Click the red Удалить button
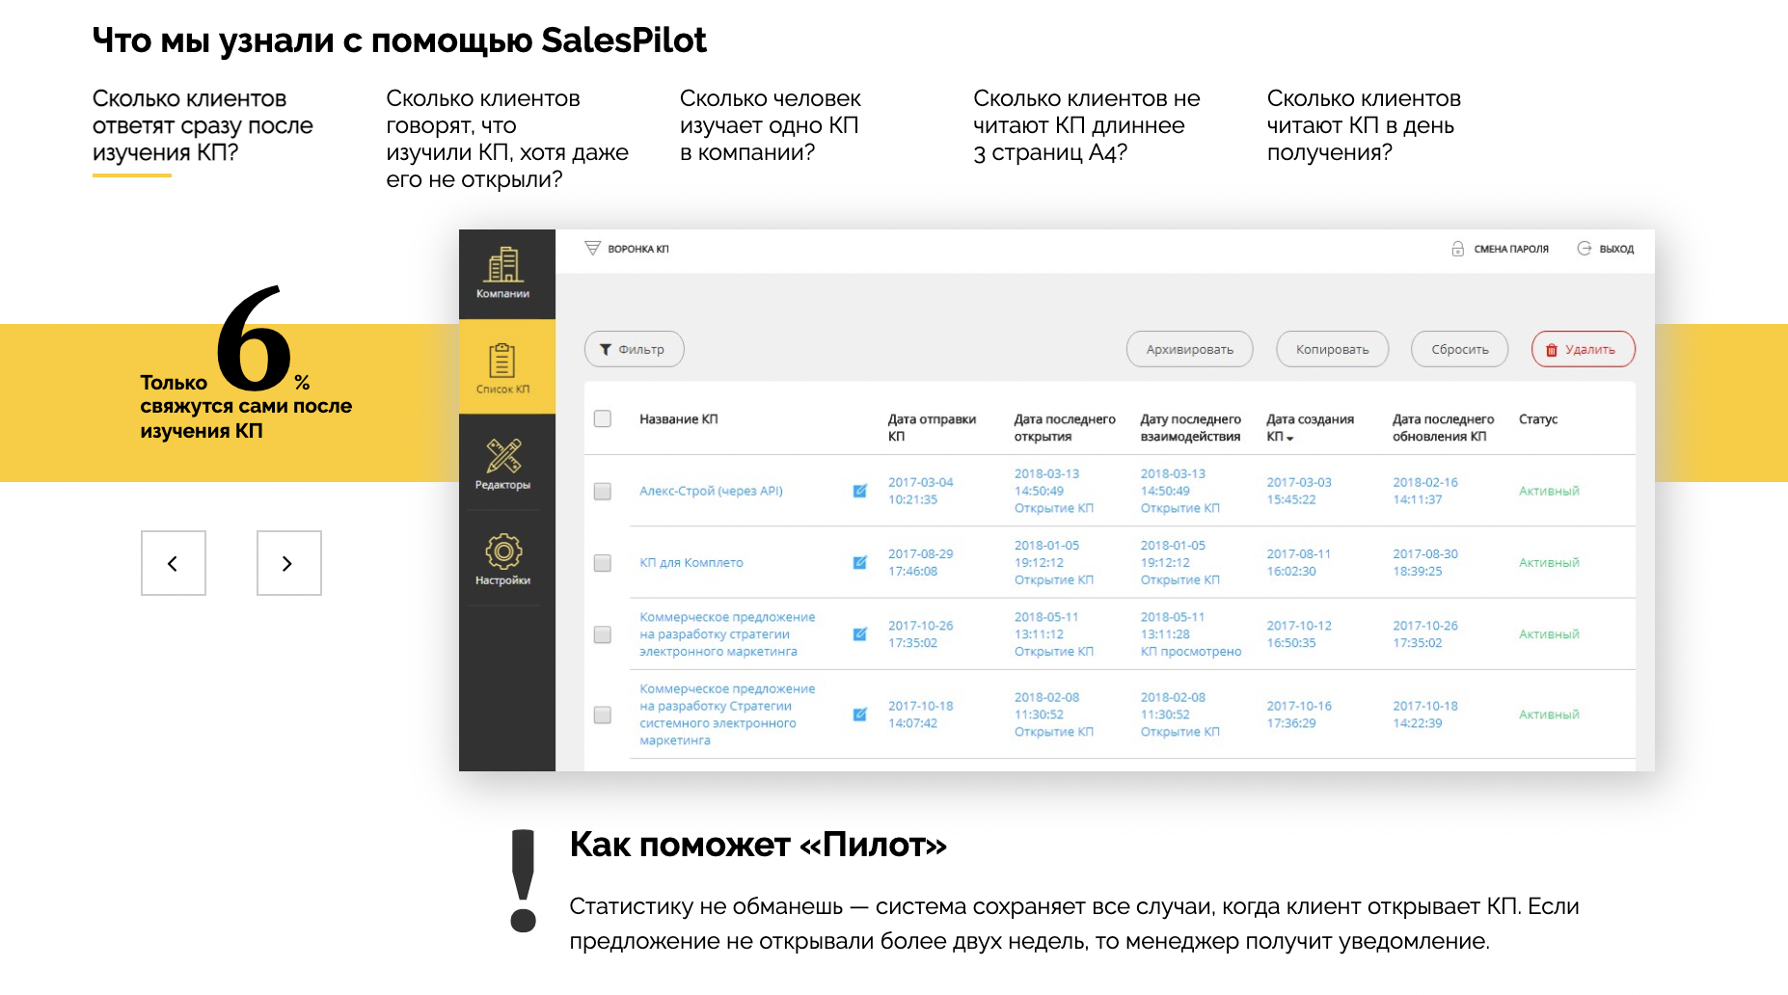The width and height of the screenshot is (1788, 995). (x=1584, y=349)
